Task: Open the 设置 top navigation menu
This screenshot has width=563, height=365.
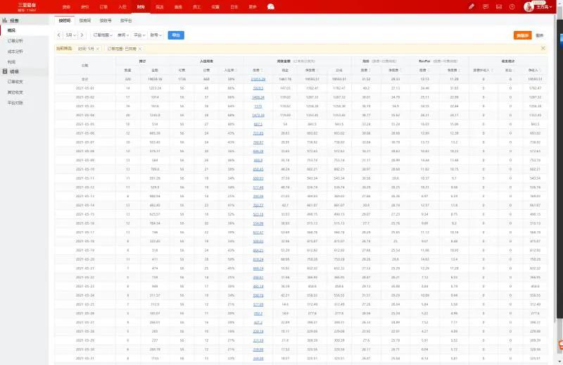Action: point(215,7)
